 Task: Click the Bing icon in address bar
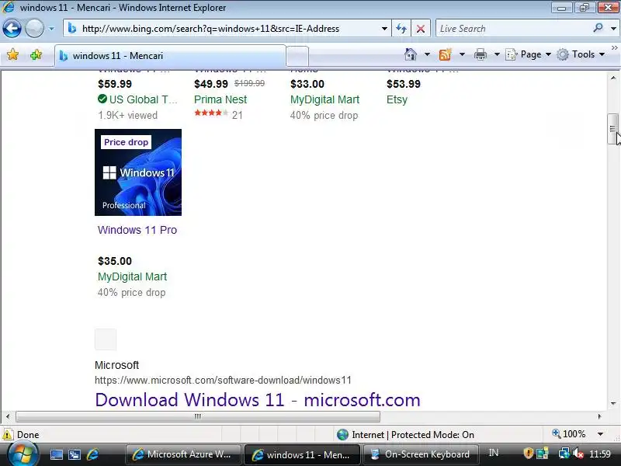71,29
